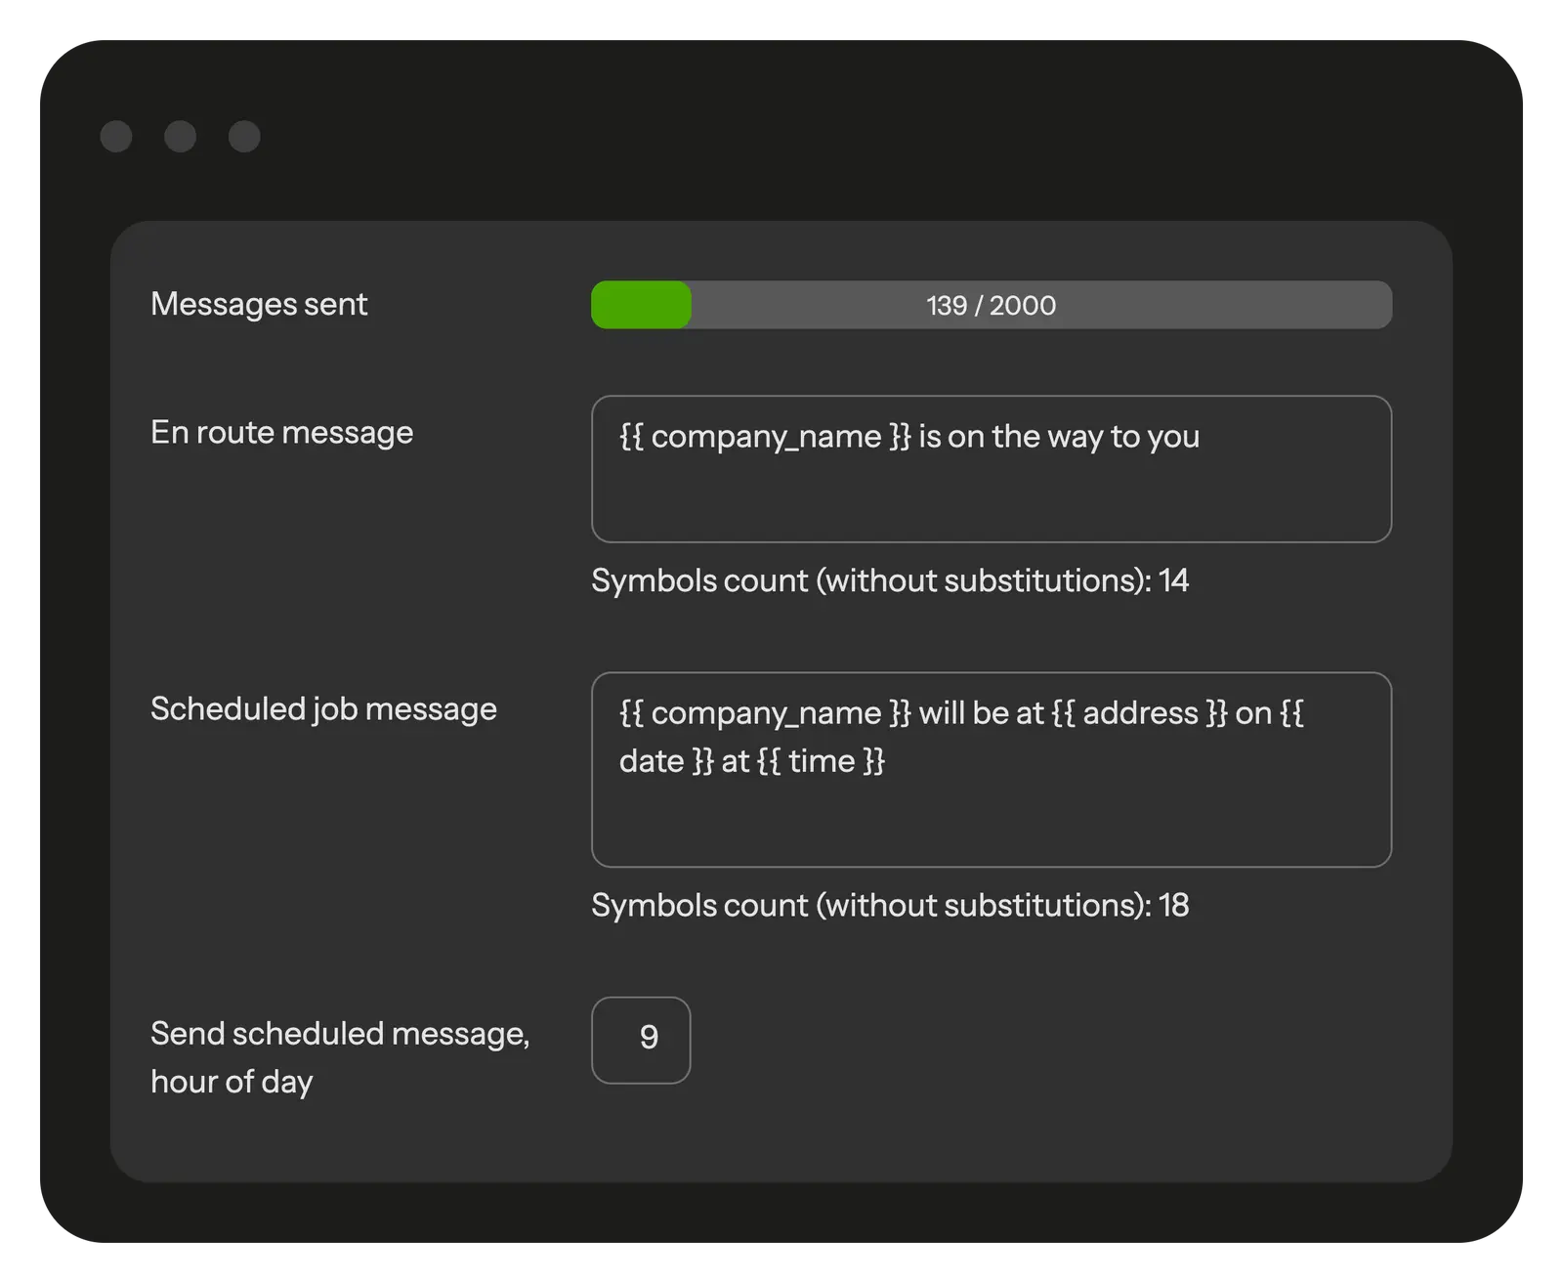The image size is (1563, 1283).
Task: Click the symbols count text showing 14
Action: tap(889, 580)
